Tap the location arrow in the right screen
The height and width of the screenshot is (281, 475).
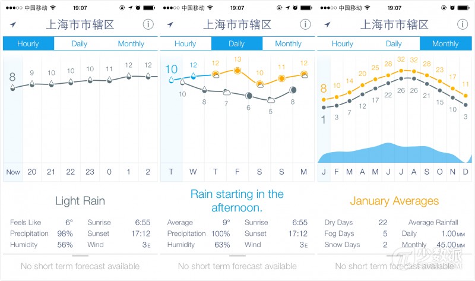[x=328, y=25]
